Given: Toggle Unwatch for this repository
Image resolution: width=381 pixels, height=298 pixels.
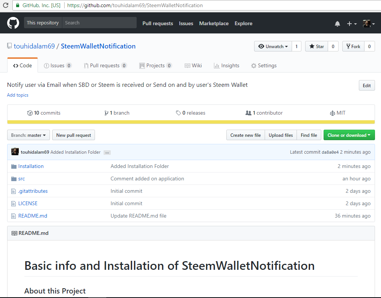Looking at the screenshot, I should [x=273, y=46].
